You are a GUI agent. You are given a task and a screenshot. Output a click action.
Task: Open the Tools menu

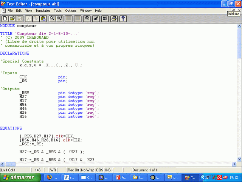pos(57,11)
